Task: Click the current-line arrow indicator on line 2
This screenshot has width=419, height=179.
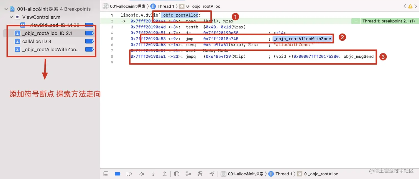Action: pyautogui.click(x=123, y=21)
